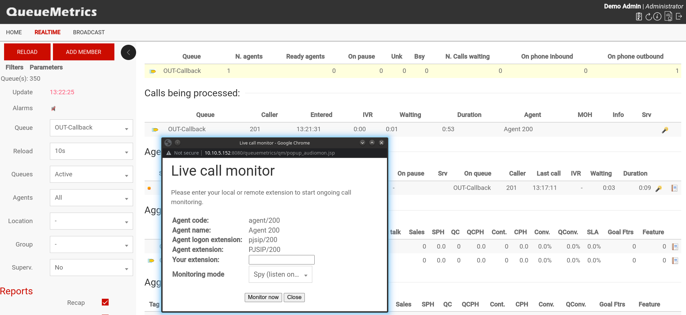Click the logout arrow icon in header

(x=679, y=16)
